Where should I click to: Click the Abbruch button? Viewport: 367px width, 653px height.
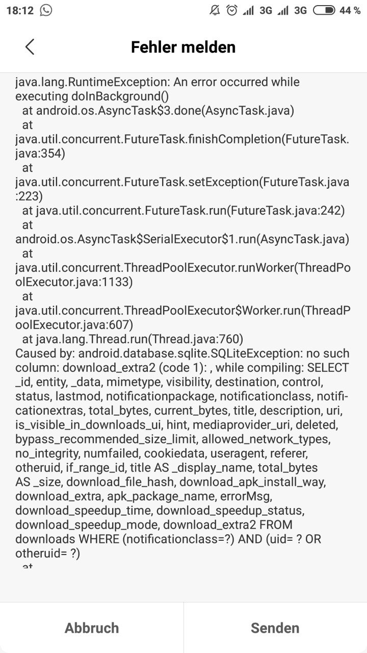(92, 628)
